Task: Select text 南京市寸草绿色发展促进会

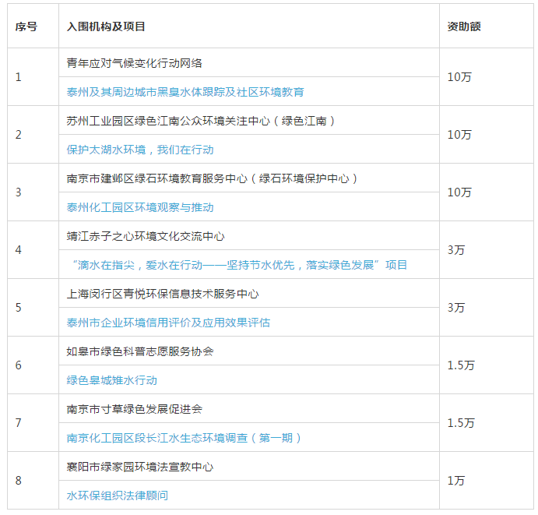Action: [x=135, y=409]
